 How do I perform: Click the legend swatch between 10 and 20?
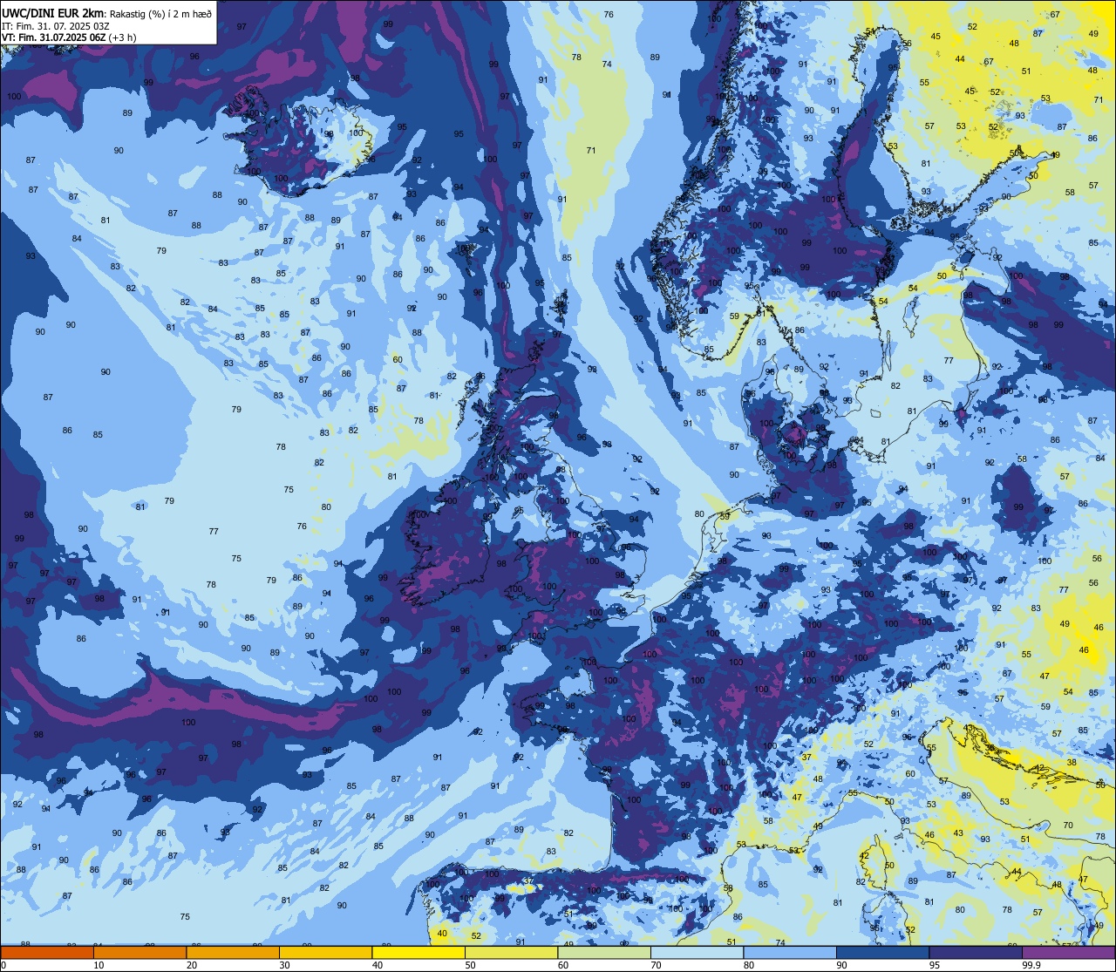[139, 952]
